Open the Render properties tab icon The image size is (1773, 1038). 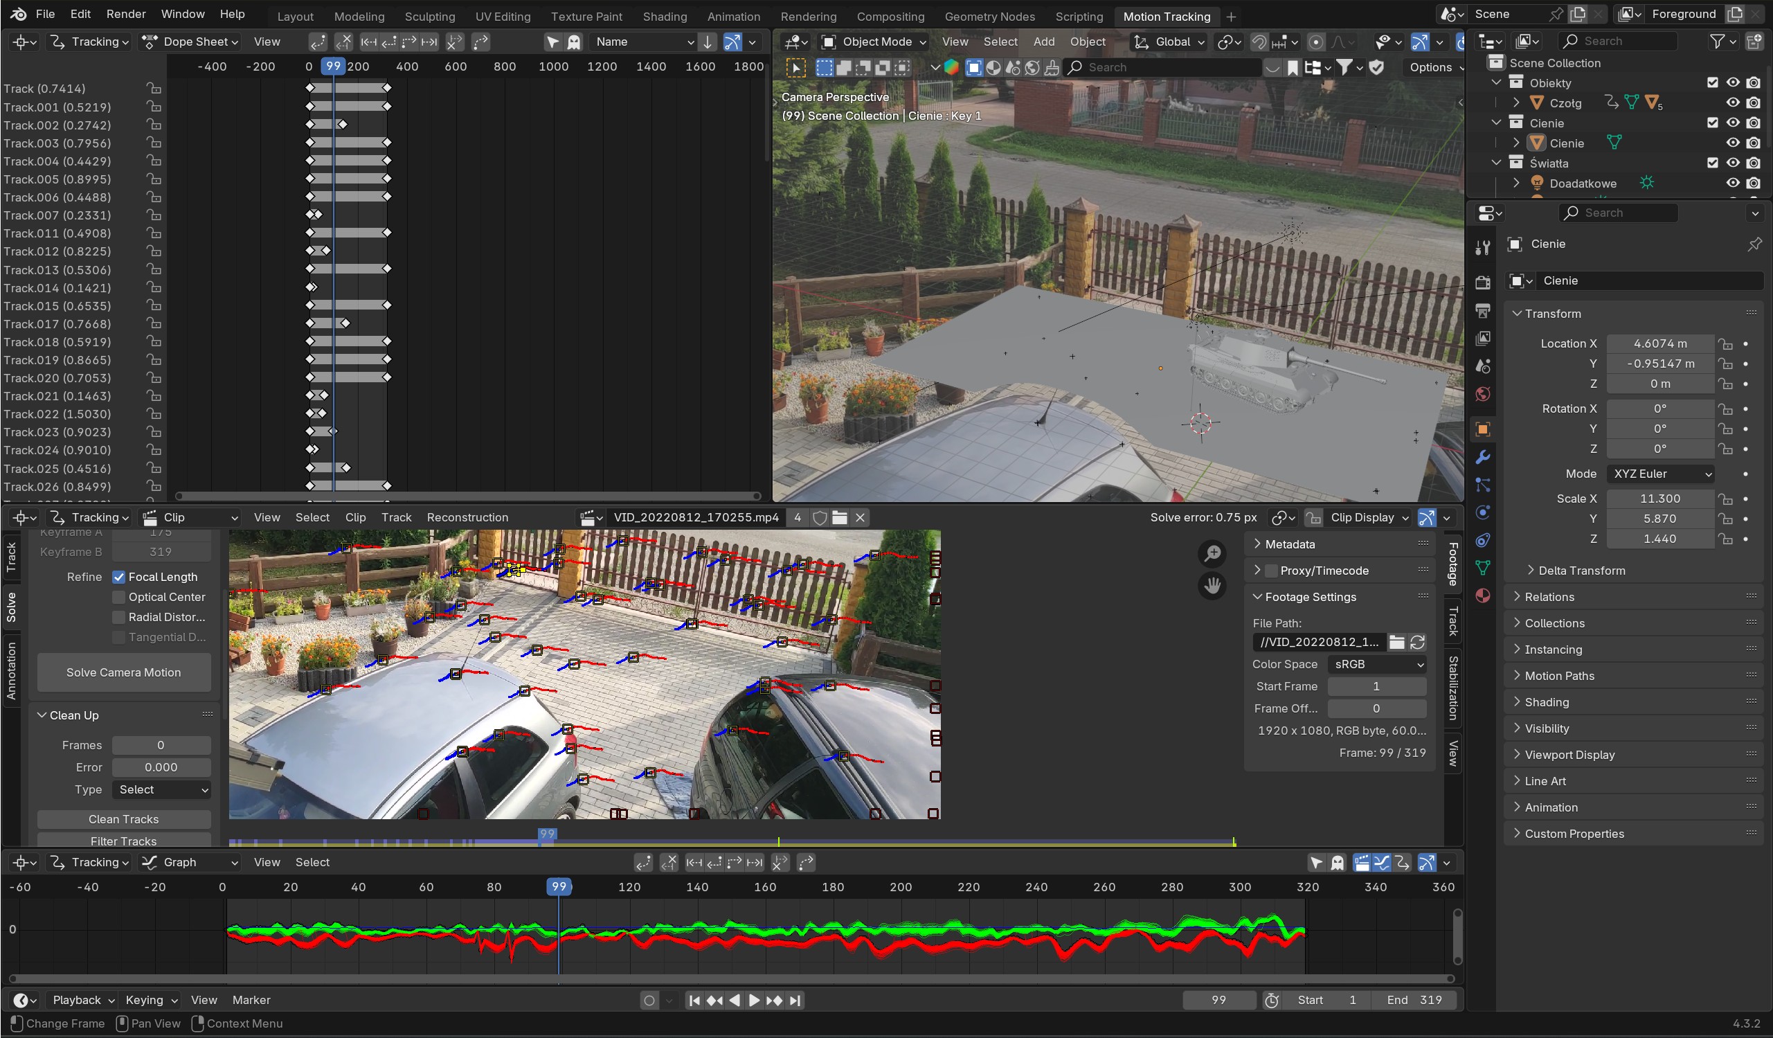click(x=1482, y=283)
